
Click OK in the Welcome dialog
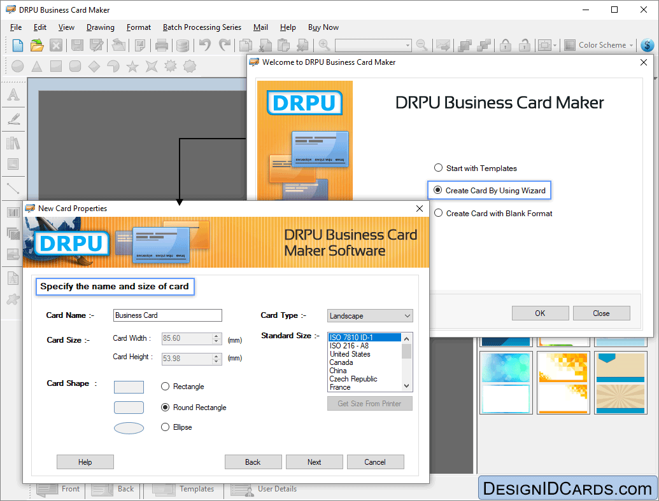(540, 313)
